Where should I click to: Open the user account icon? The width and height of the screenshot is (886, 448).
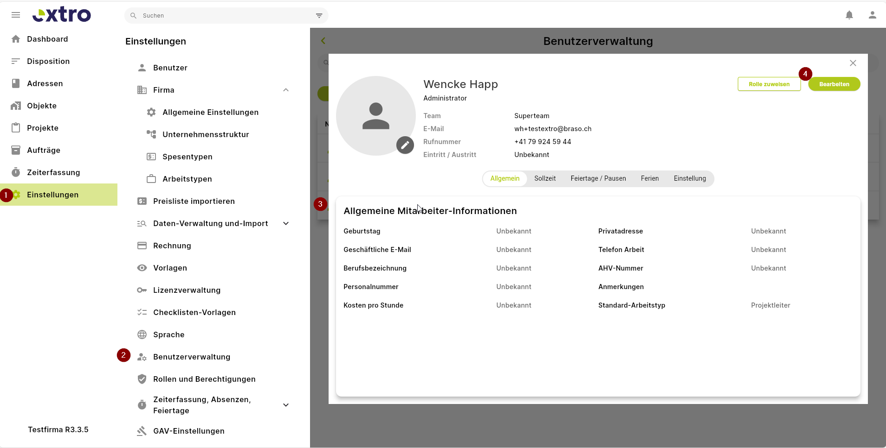point(873,15)
